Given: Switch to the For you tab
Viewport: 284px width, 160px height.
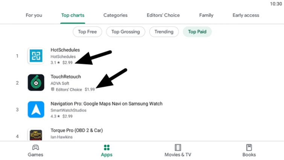Looking at the screenshot, I should pyautogui.click(x=34, y=15).
